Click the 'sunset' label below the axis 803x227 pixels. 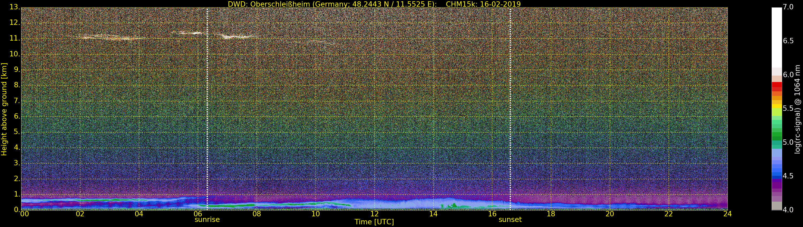(510, 220)
